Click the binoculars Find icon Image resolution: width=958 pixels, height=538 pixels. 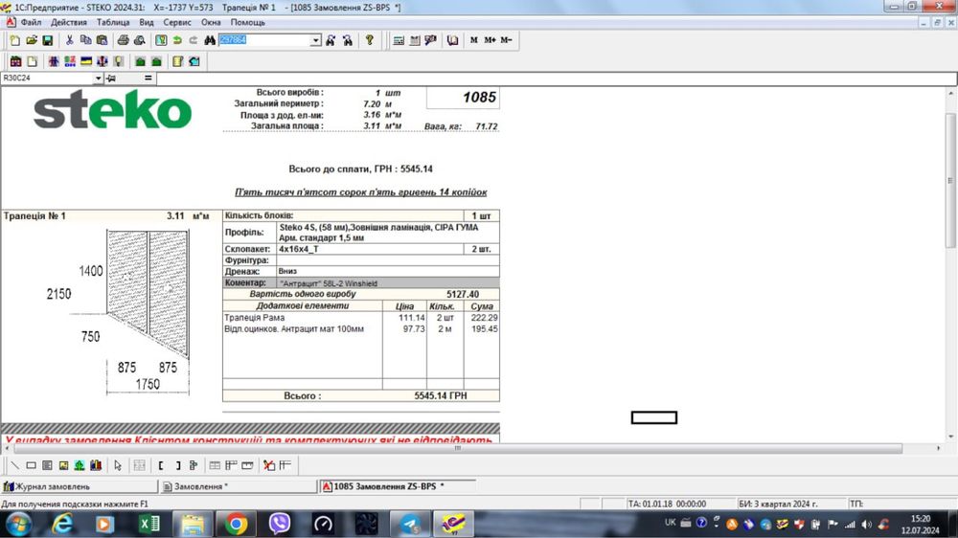(x=210, y=40)
